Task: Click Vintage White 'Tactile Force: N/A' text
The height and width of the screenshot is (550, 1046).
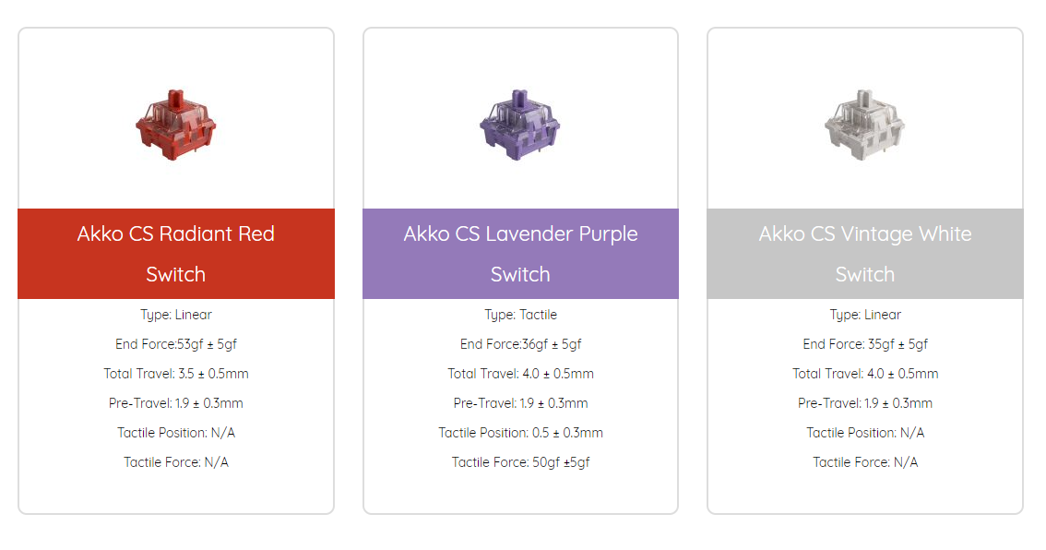Action: (865, 462)
